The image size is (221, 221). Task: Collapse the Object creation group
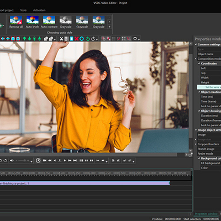(199, 92)
